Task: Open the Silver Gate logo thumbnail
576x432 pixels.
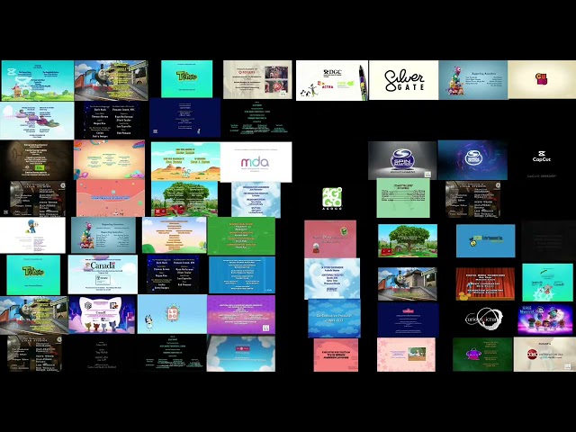Action: pos(404,80)
